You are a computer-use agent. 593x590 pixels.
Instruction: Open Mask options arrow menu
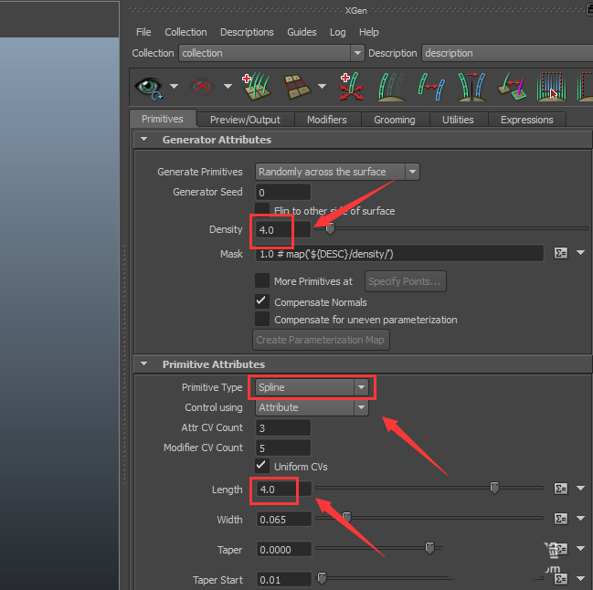(581, 252)
